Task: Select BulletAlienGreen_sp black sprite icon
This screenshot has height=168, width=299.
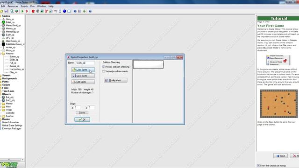Action: (3, 44)
